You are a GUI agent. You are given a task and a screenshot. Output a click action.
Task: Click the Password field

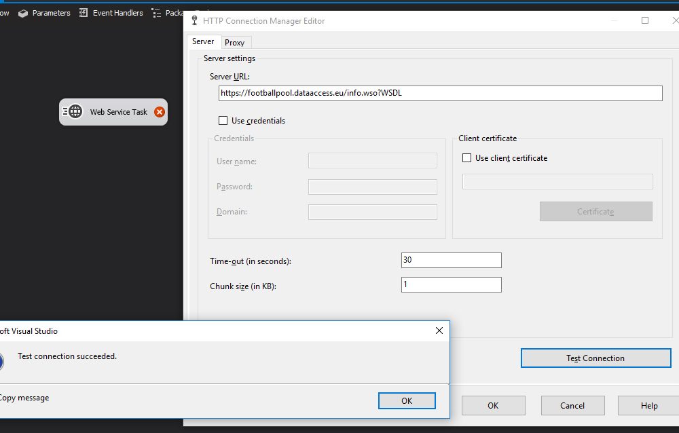tap(372, 187)
